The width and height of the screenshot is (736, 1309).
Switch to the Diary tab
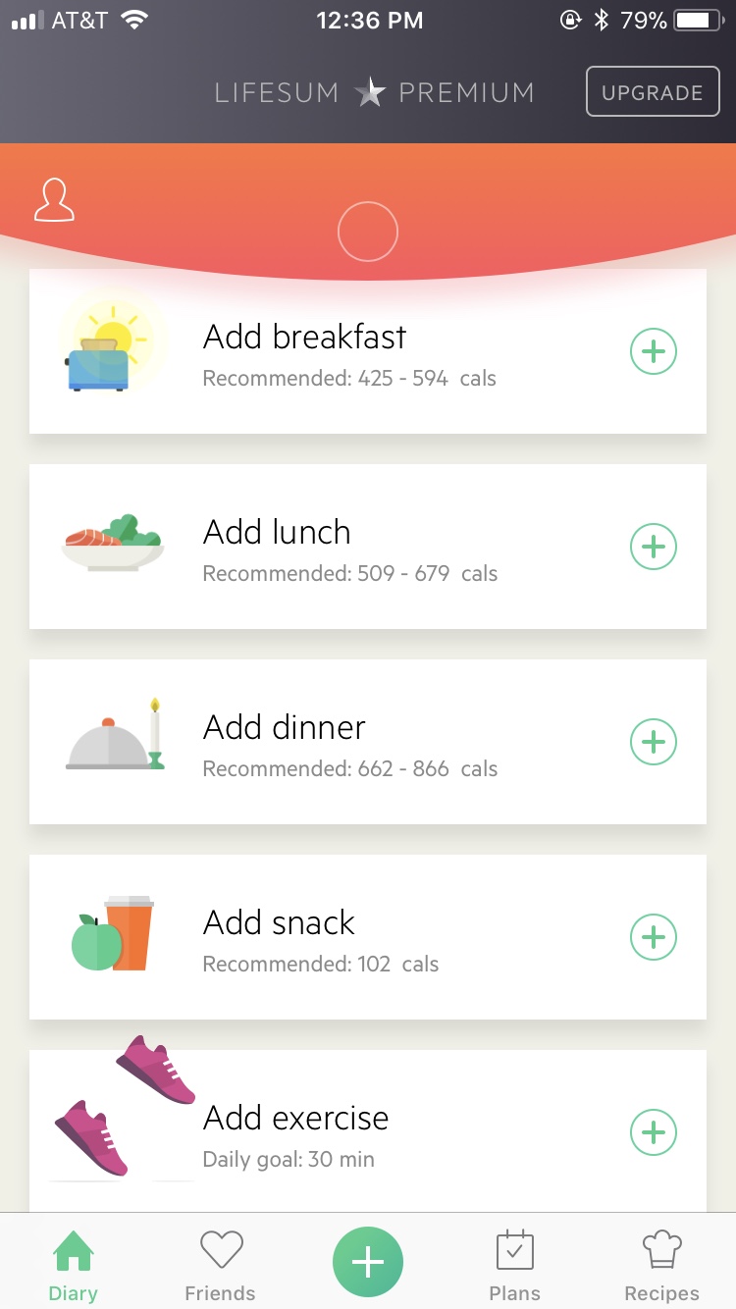pyautogui.click(x=74, y=1265)
